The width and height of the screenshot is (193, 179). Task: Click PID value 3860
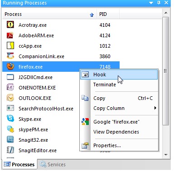pyautogui.click(x=105, y=56)
